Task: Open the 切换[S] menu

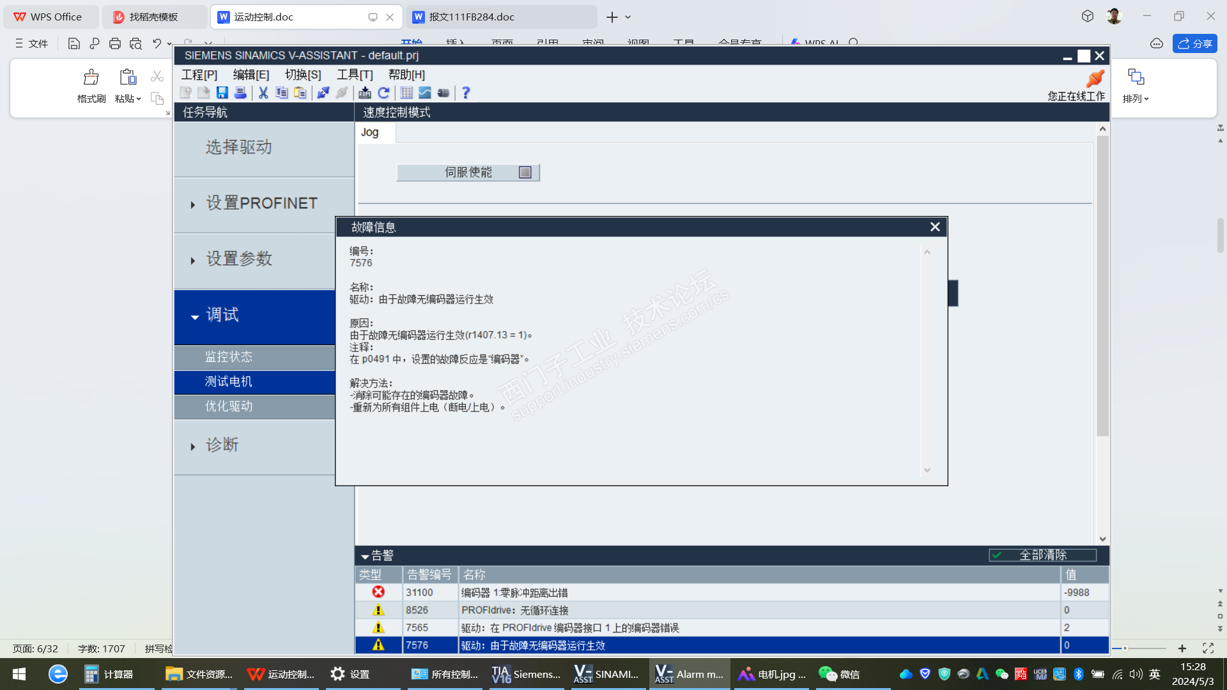Action: [x=303, y=75]
